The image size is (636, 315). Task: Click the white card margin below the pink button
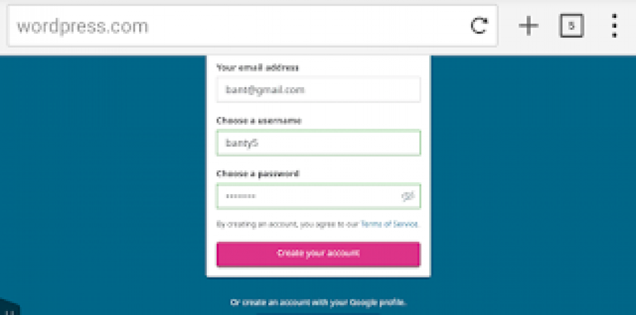(318, 271)
